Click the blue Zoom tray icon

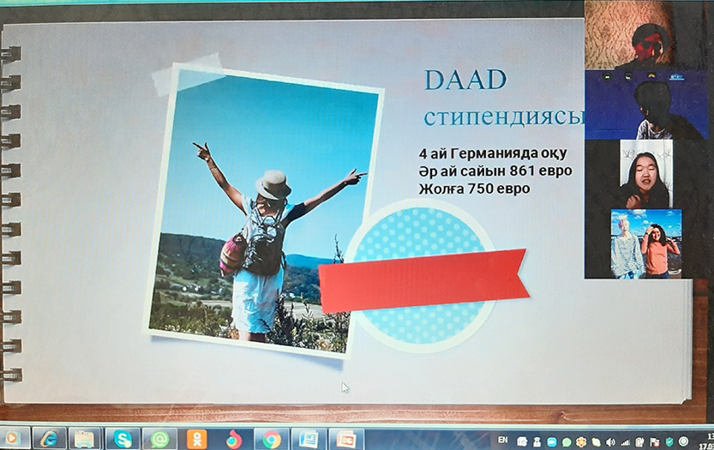[x=552, y=441]
